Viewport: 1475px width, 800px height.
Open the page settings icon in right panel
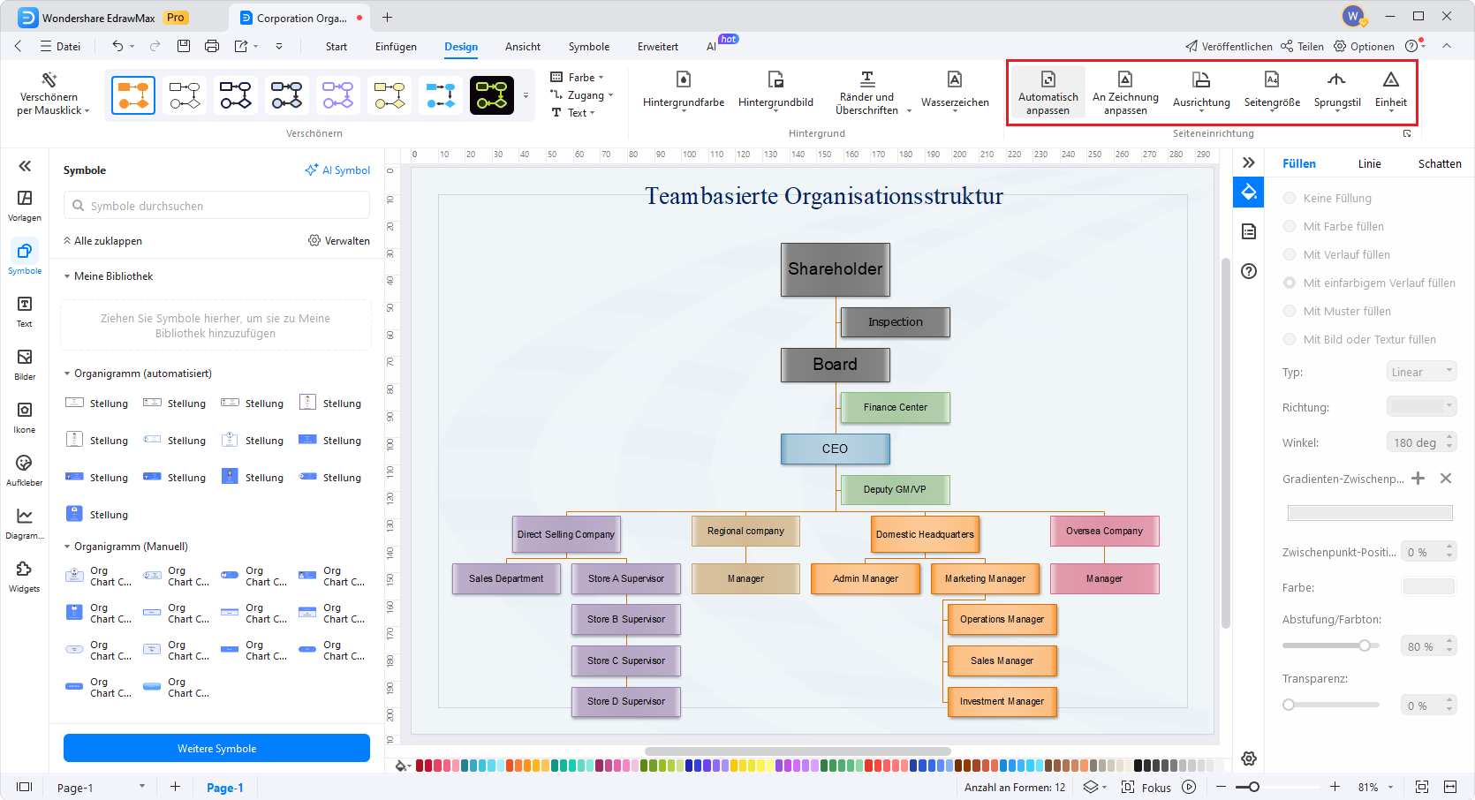[1249, 231]
